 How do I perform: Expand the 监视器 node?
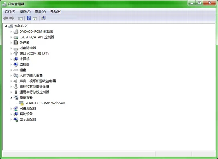point(11,65)
